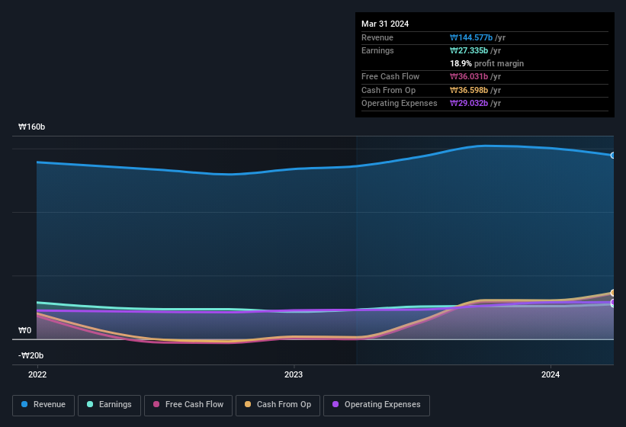The height and width of the screenshot is (427, 626).
Task: Click the ₩29.032b operating expenses value
Action: click(469, 104)
